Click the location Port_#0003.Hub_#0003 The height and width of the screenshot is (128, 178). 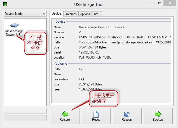[95, 57]
